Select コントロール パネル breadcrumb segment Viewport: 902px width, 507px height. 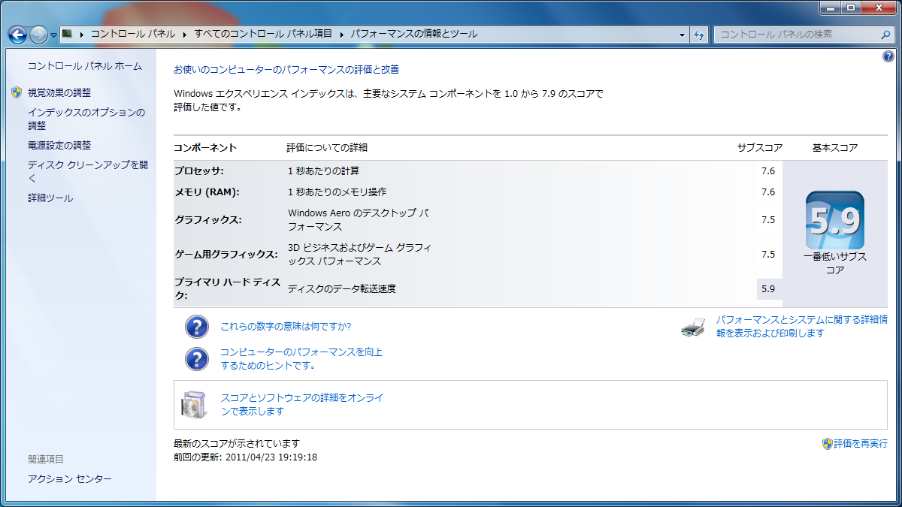(133, 35)
